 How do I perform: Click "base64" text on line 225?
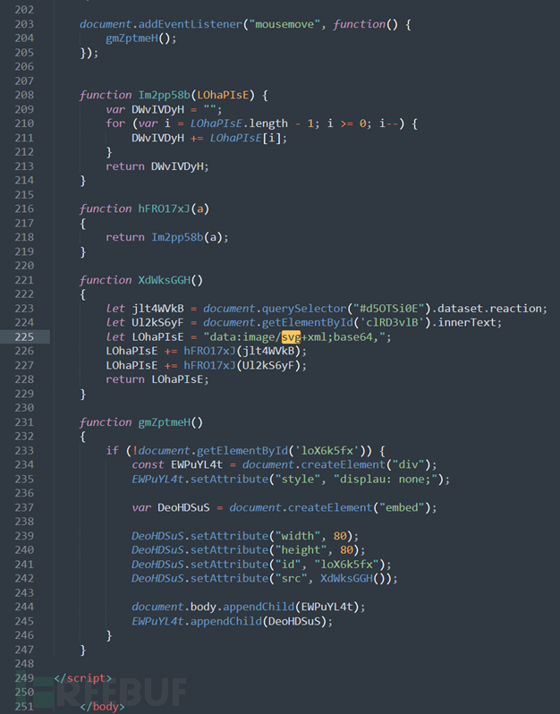pyautogui.click(x=353, y=337)
